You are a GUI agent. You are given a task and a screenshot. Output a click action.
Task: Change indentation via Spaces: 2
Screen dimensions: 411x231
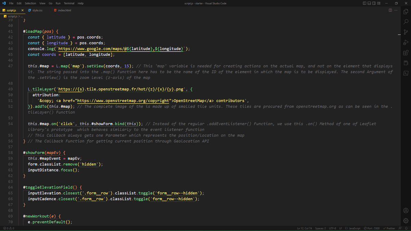[321, 228]
